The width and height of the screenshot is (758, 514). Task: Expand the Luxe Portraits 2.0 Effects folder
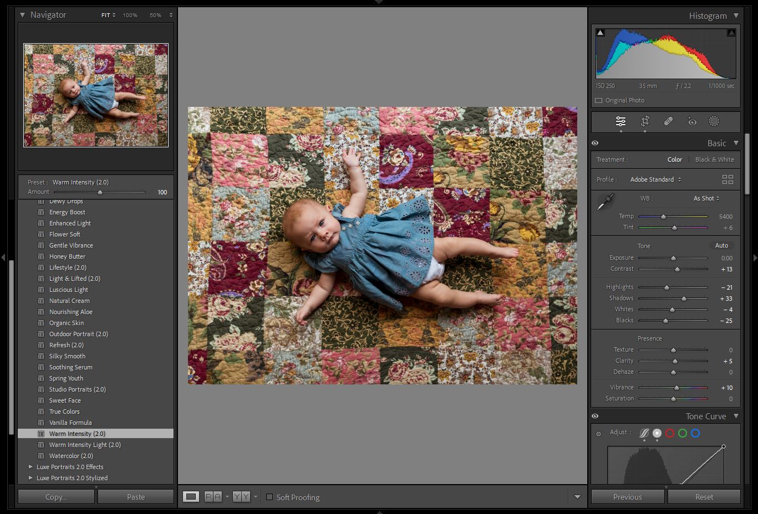(x=30, y=467)
